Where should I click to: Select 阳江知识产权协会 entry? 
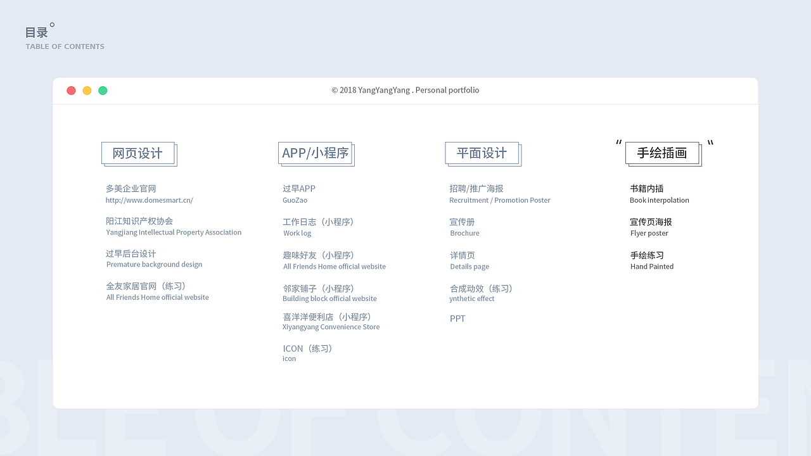coord(139,221)
